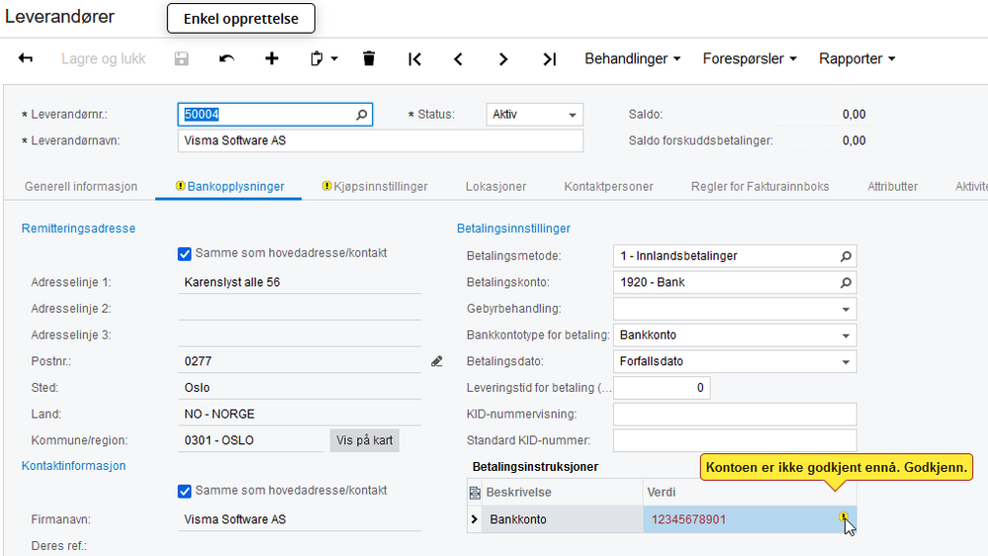Expand the Bankkonto row arrow

pyautogui.click(x=475, y=519)
